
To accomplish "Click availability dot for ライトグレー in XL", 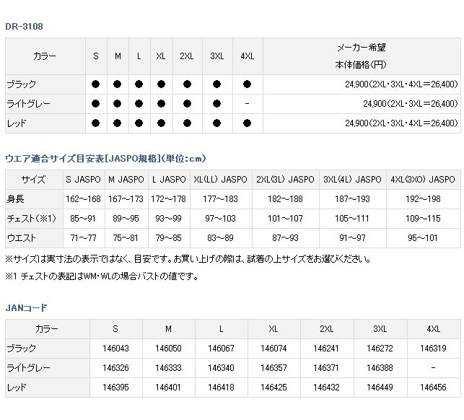I will point(161,104).
